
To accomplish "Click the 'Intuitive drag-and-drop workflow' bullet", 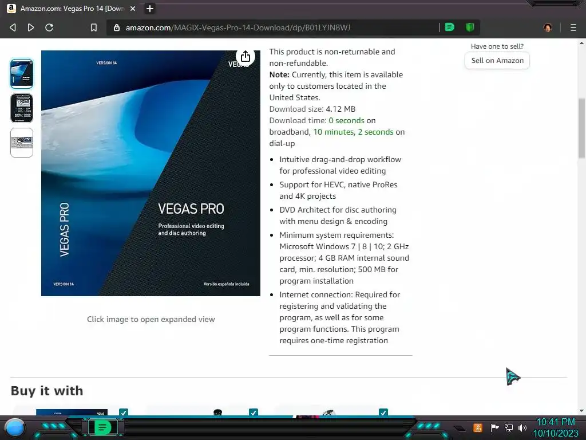I will 340,165.
